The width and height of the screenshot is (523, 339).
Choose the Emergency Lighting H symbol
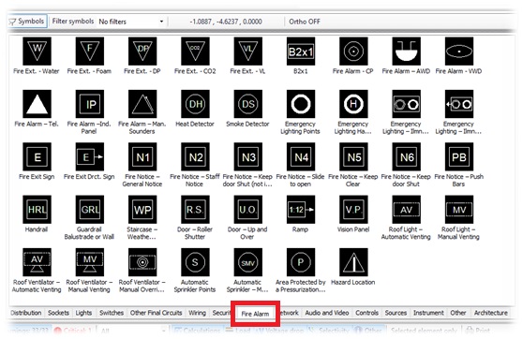[x=353, y=104]
